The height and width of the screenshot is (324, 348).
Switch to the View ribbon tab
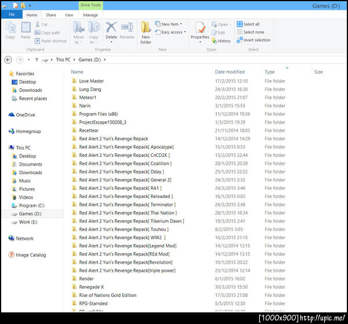69,15
